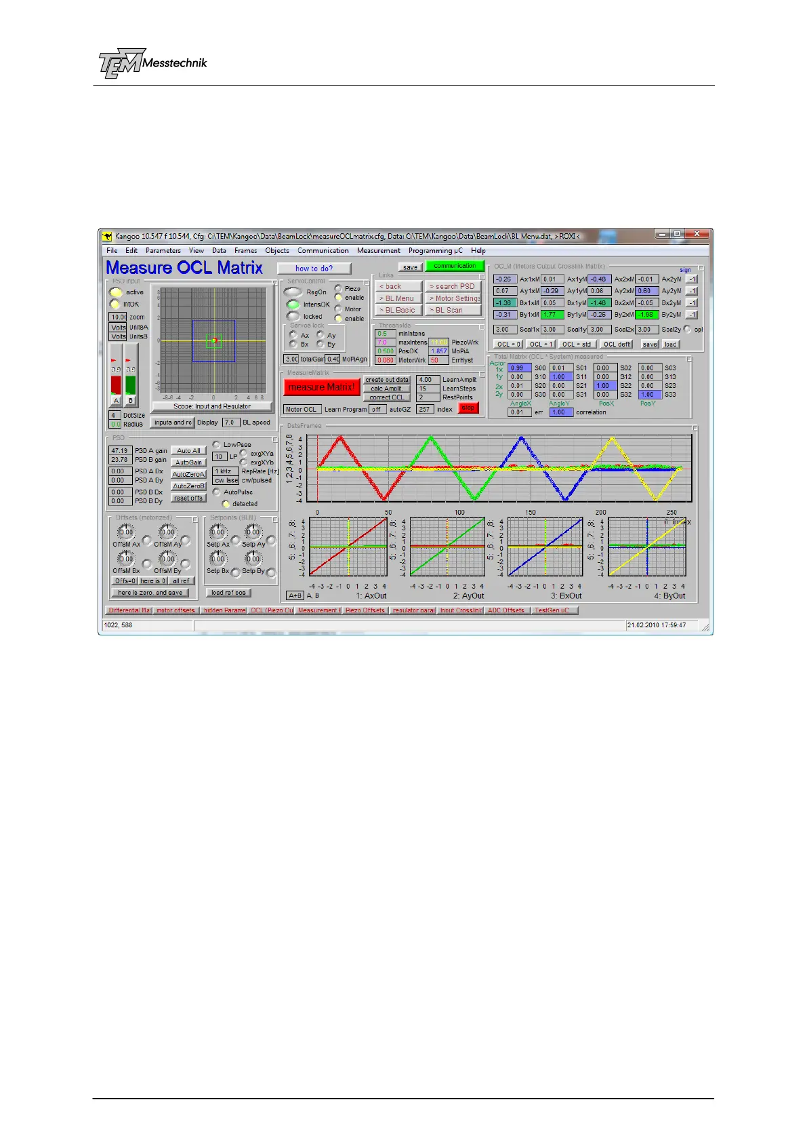Image resolution: width=807 pixels, height=1142 pixels.
Task: Switch to the motor offsets tab
Action: click(175, 610)
